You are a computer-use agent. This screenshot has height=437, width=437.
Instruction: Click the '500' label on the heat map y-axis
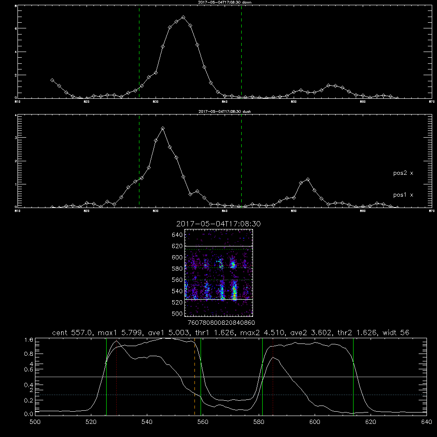(177, 313)
